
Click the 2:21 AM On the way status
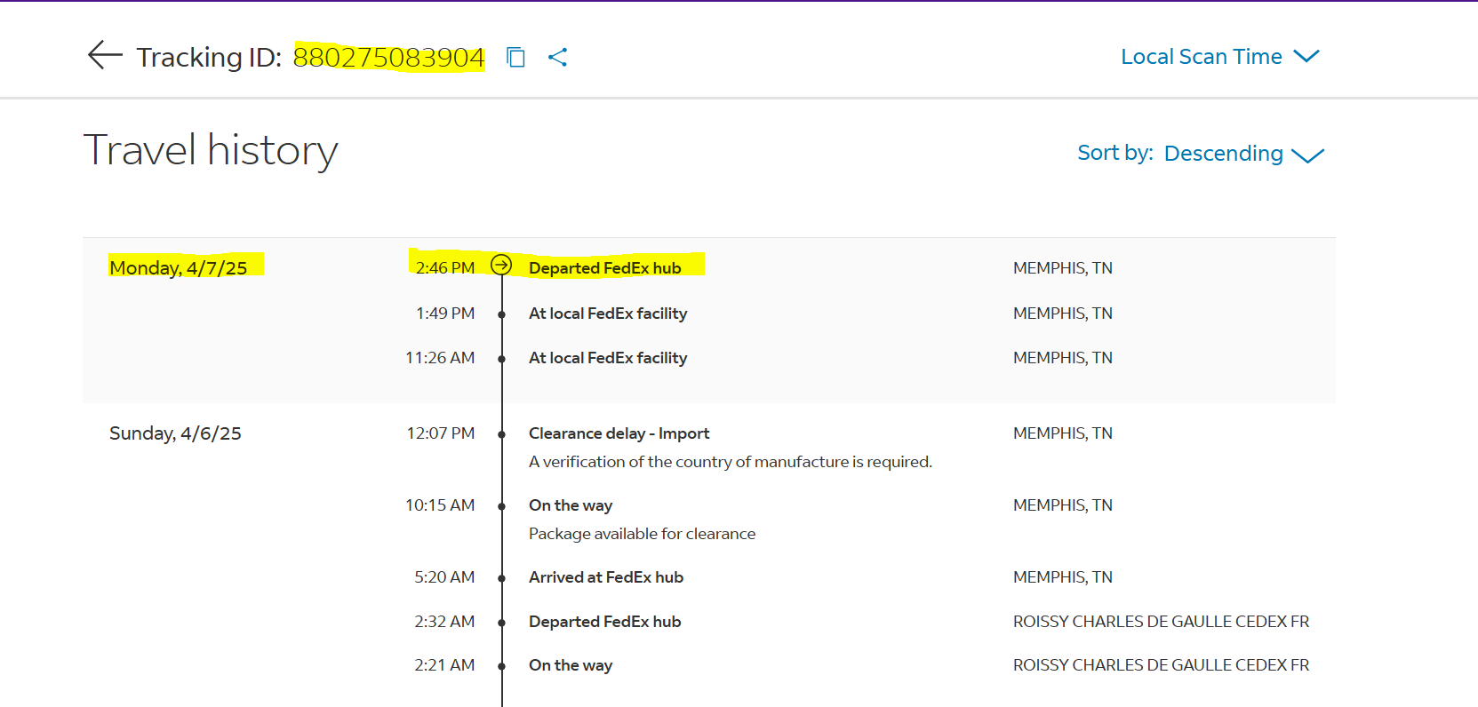point(571,664)
